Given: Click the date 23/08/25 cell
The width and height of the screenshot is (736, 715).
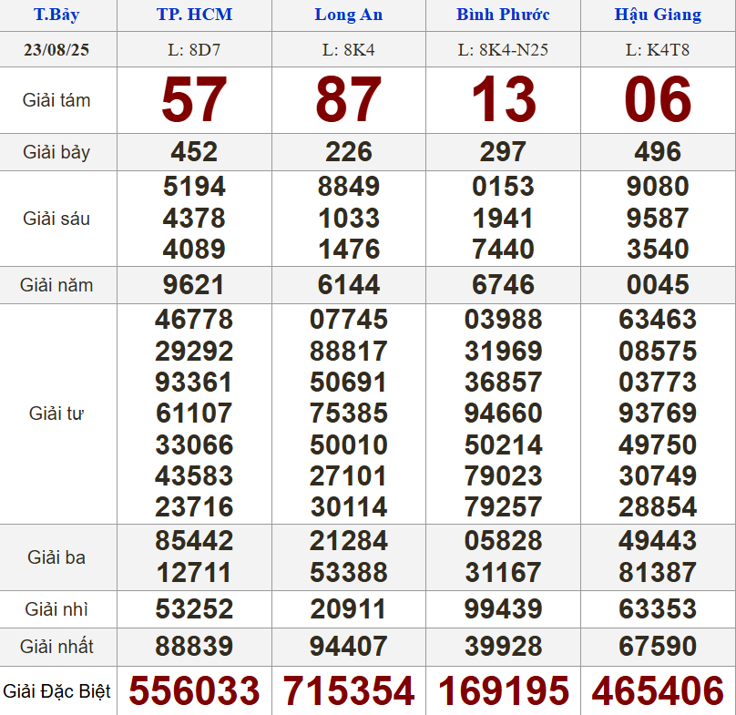Looking at the screenshot, I should [x=56, y=49].
